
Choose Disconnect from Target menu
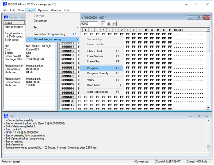[53, 21]
